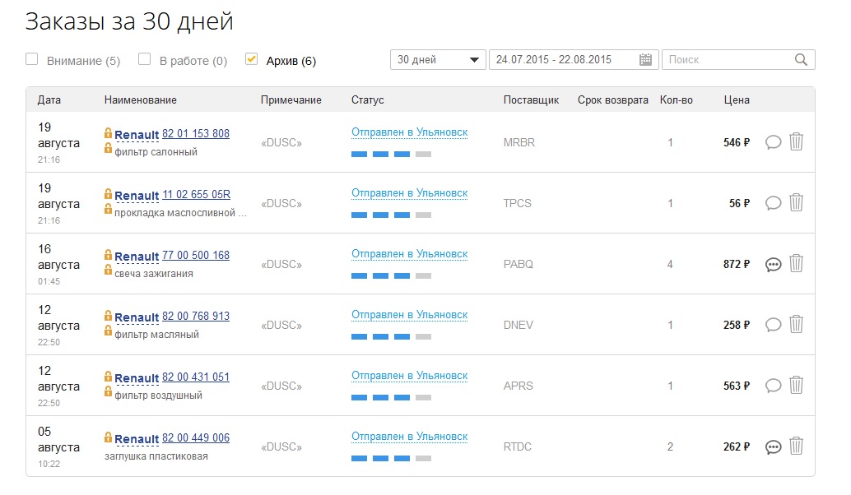Delete the salon filter order via trash icon
Viewport: 851px width, 495px height.
click(x=796, y=142)
